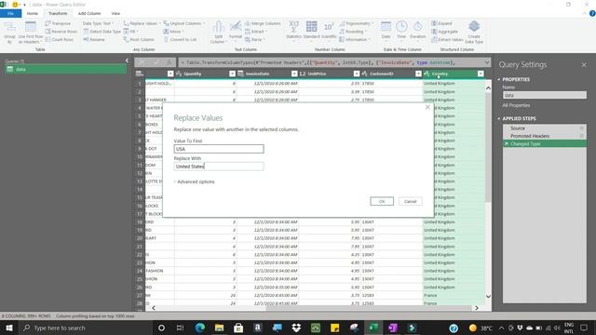The width and height of the screenshot is (596, 335).
Task: Open the Trigonometry dropdown
Action: click(356, 23)
